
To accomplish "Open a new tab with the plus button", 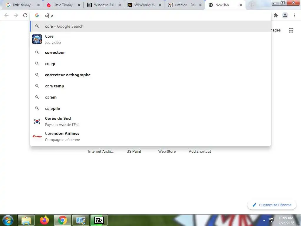I will (x=252, y=5).
